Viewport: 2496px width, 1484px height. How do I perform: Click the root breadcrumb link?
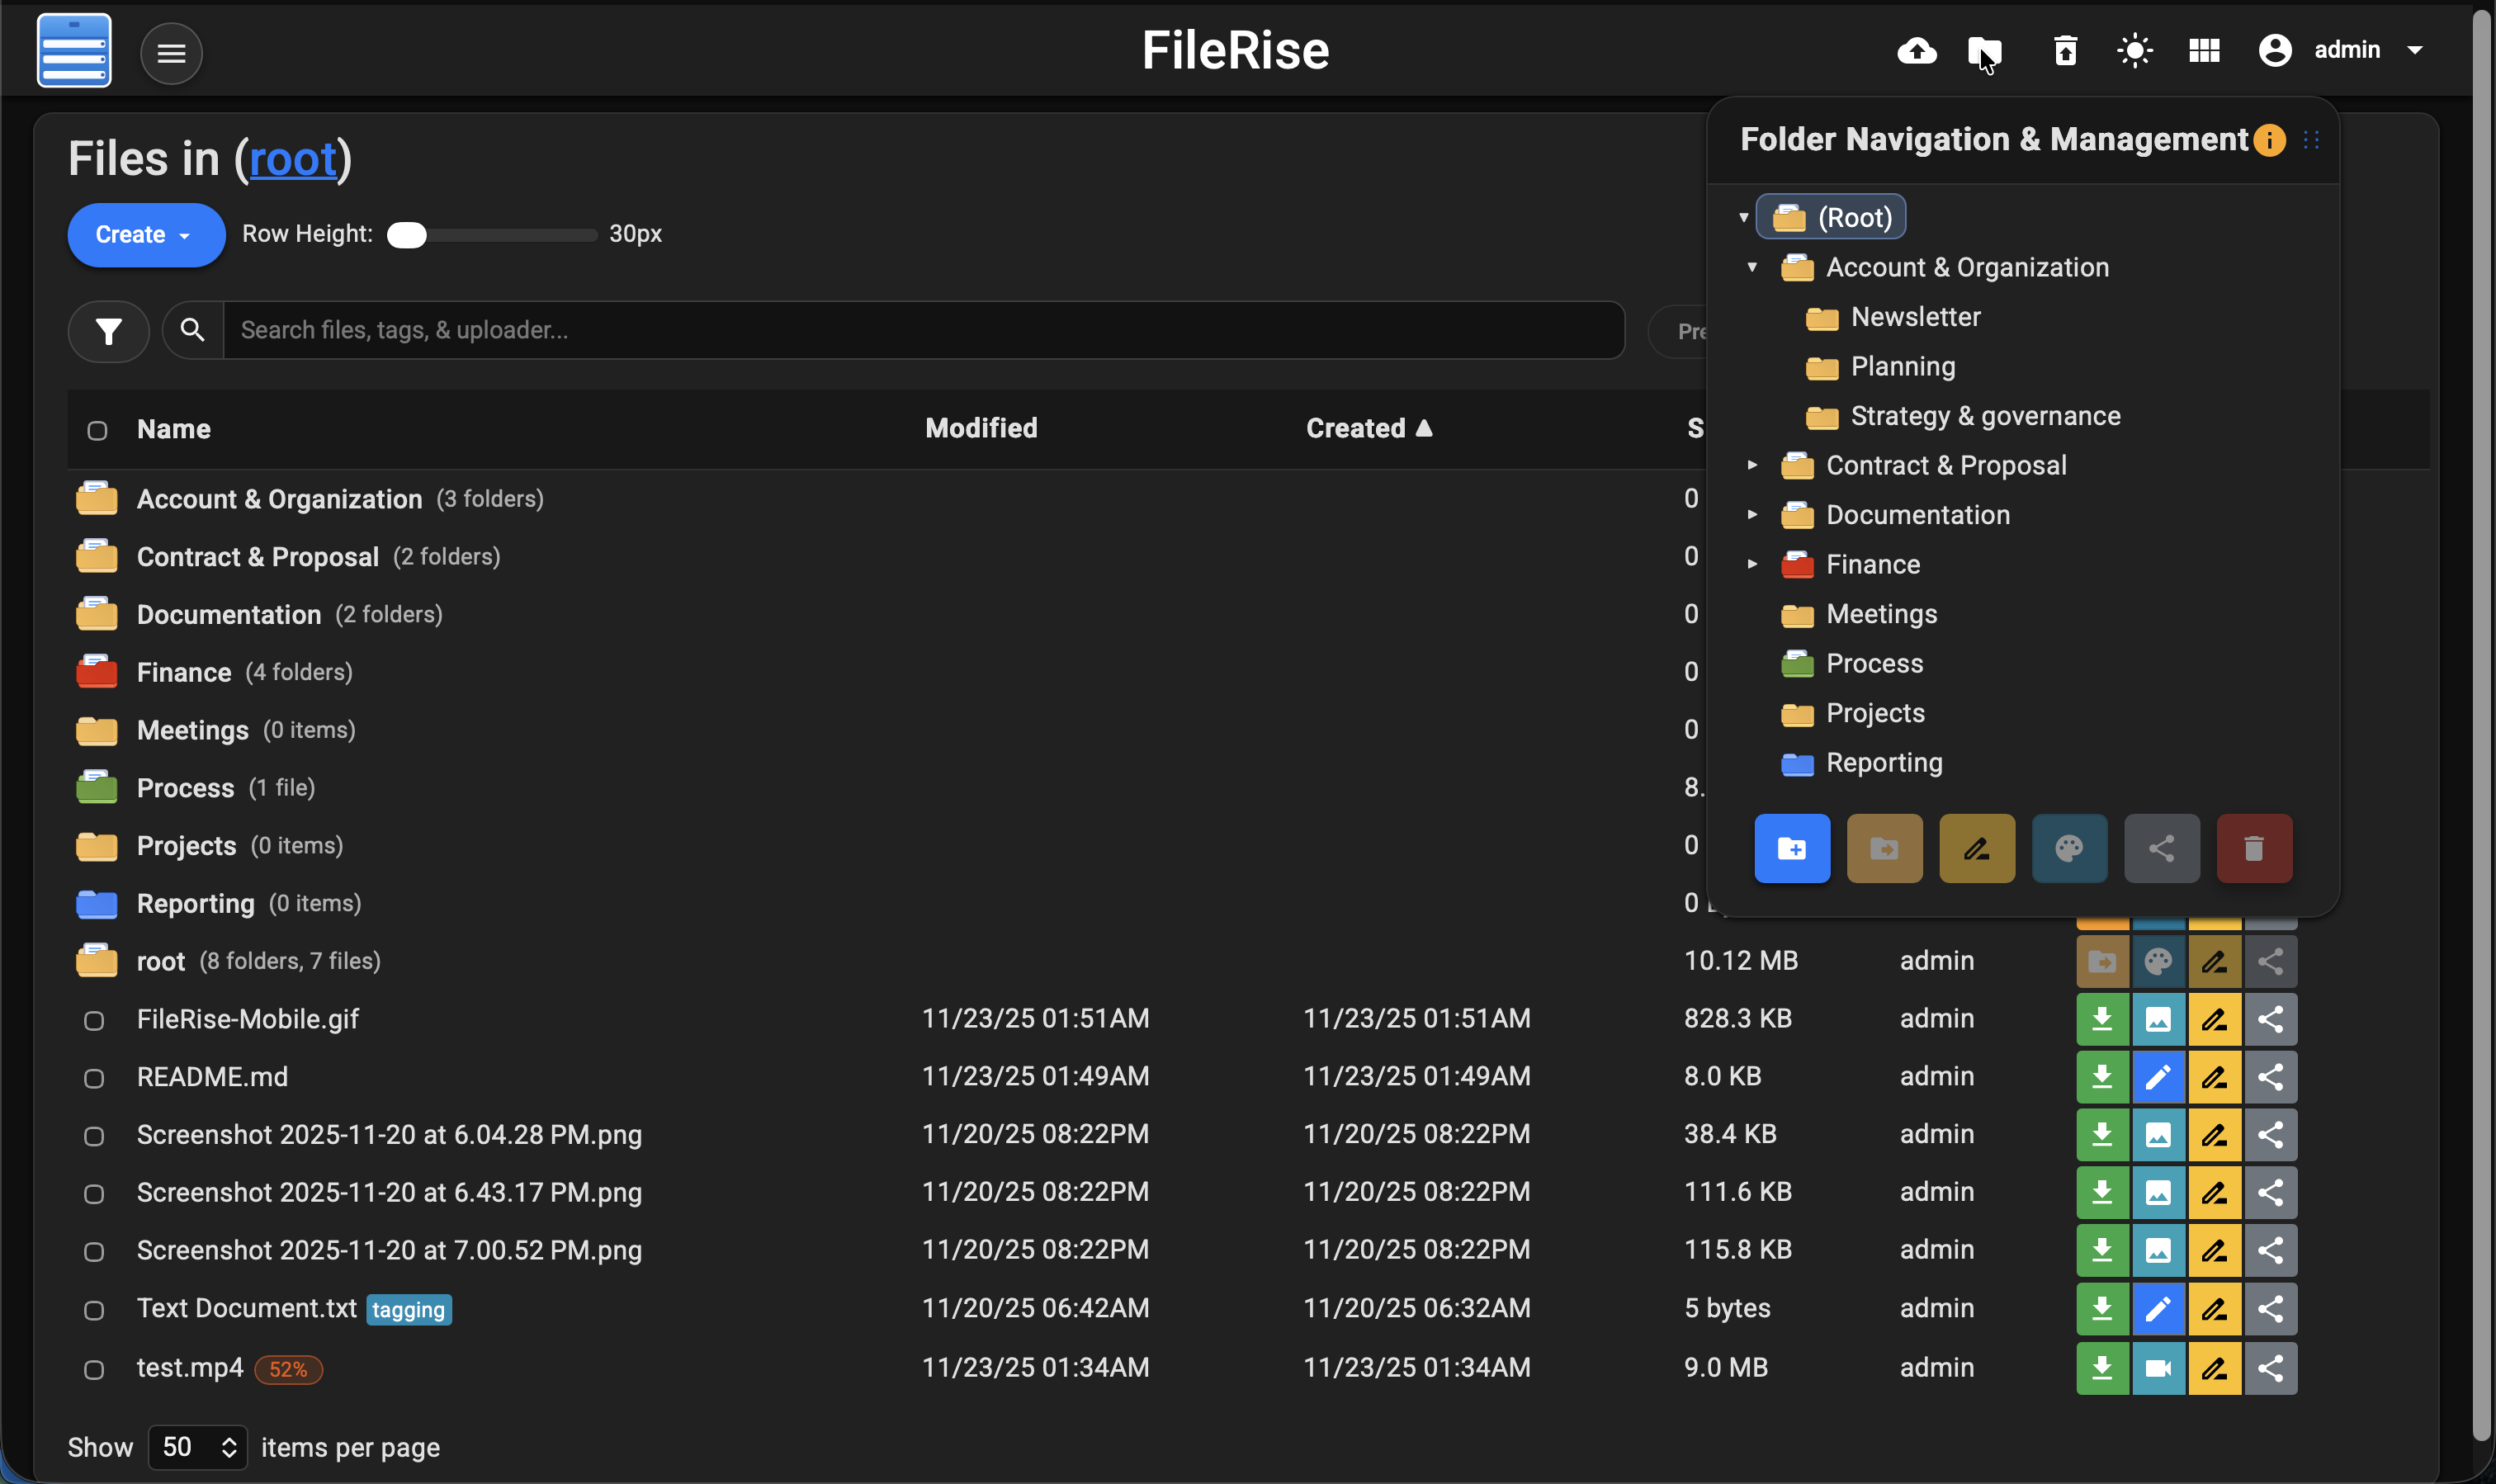(292, 159)
